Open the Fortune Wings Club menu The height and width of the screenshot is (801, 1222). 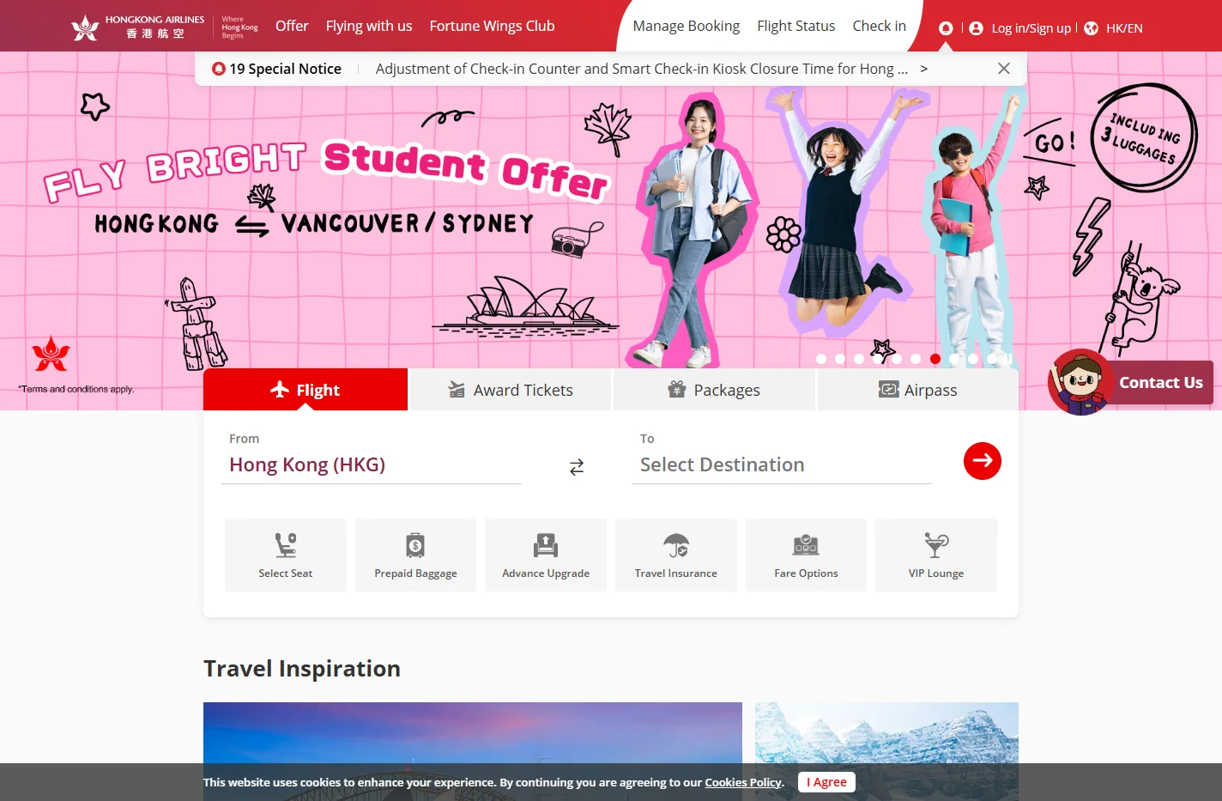[493, 26]
